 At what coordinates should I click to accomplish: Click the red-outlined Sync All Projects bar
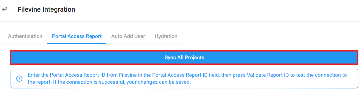coord(184,57)
